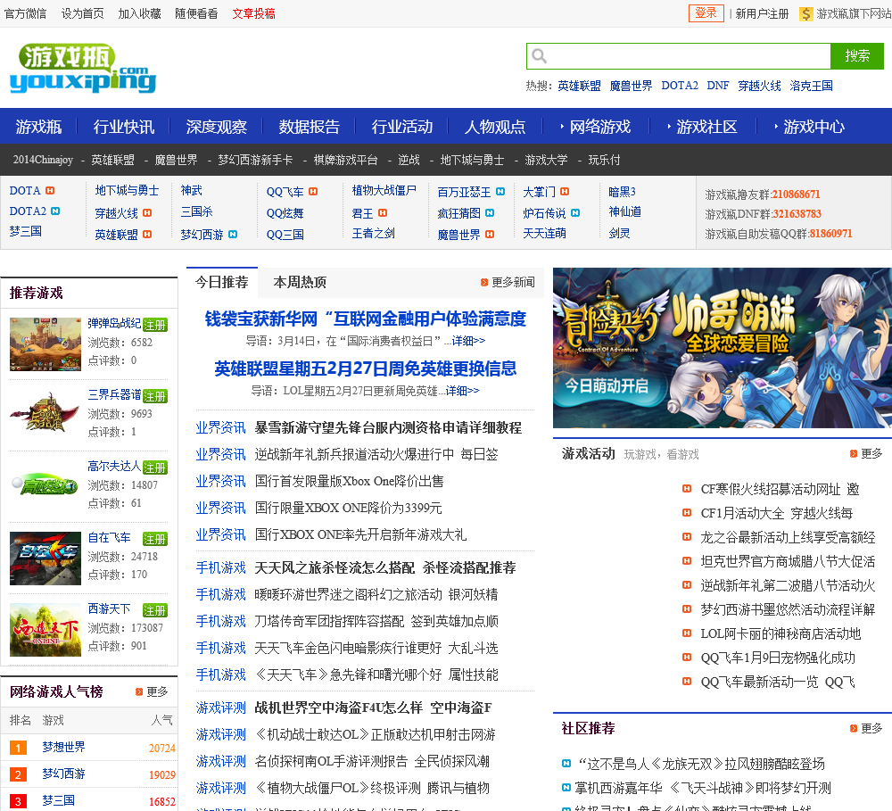Click the H badge next to 英雄联盟 game link

[147, 234]
